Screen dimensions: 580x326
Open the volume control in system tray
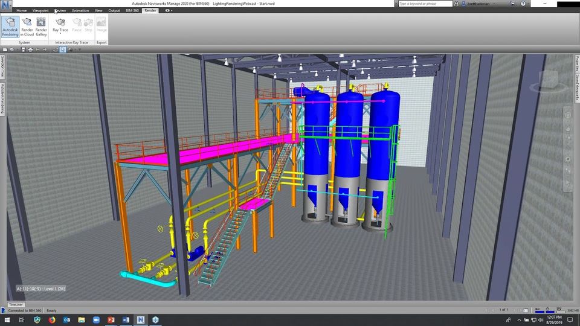tap(540, 320)
